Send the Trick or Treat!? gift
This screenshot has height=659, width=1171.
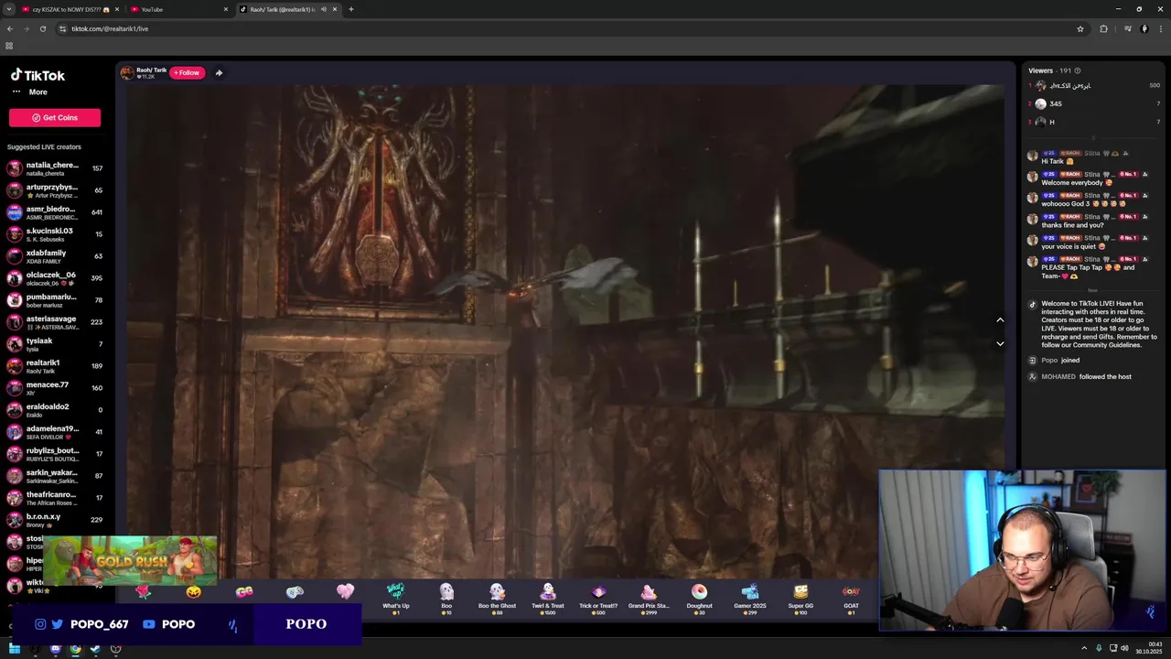(598, 599)
